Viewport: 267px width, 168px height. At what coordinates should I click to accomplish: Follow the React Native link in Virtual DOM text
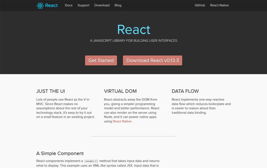(122, 121)
